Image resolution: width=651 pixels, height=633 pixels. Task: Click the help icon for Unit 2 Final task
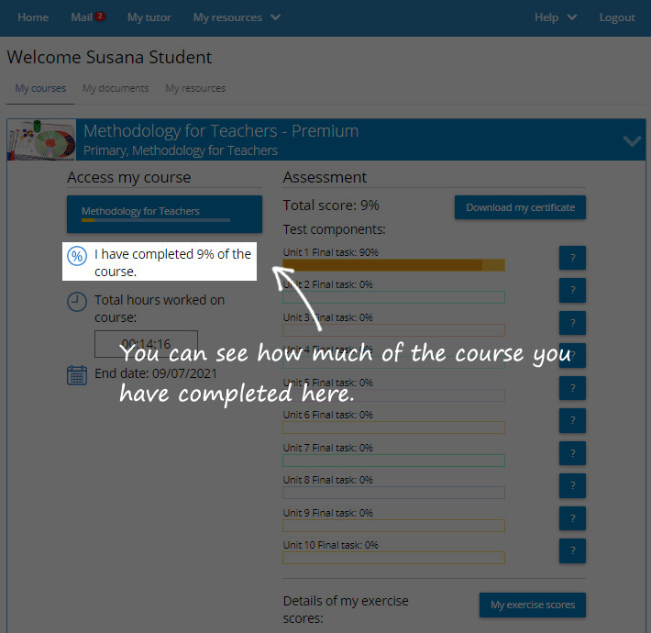click(x=572, y=291)
